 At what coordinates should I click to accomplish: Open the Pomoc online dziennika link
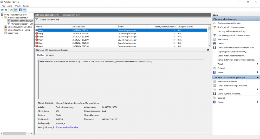click(x=67, y=127)
